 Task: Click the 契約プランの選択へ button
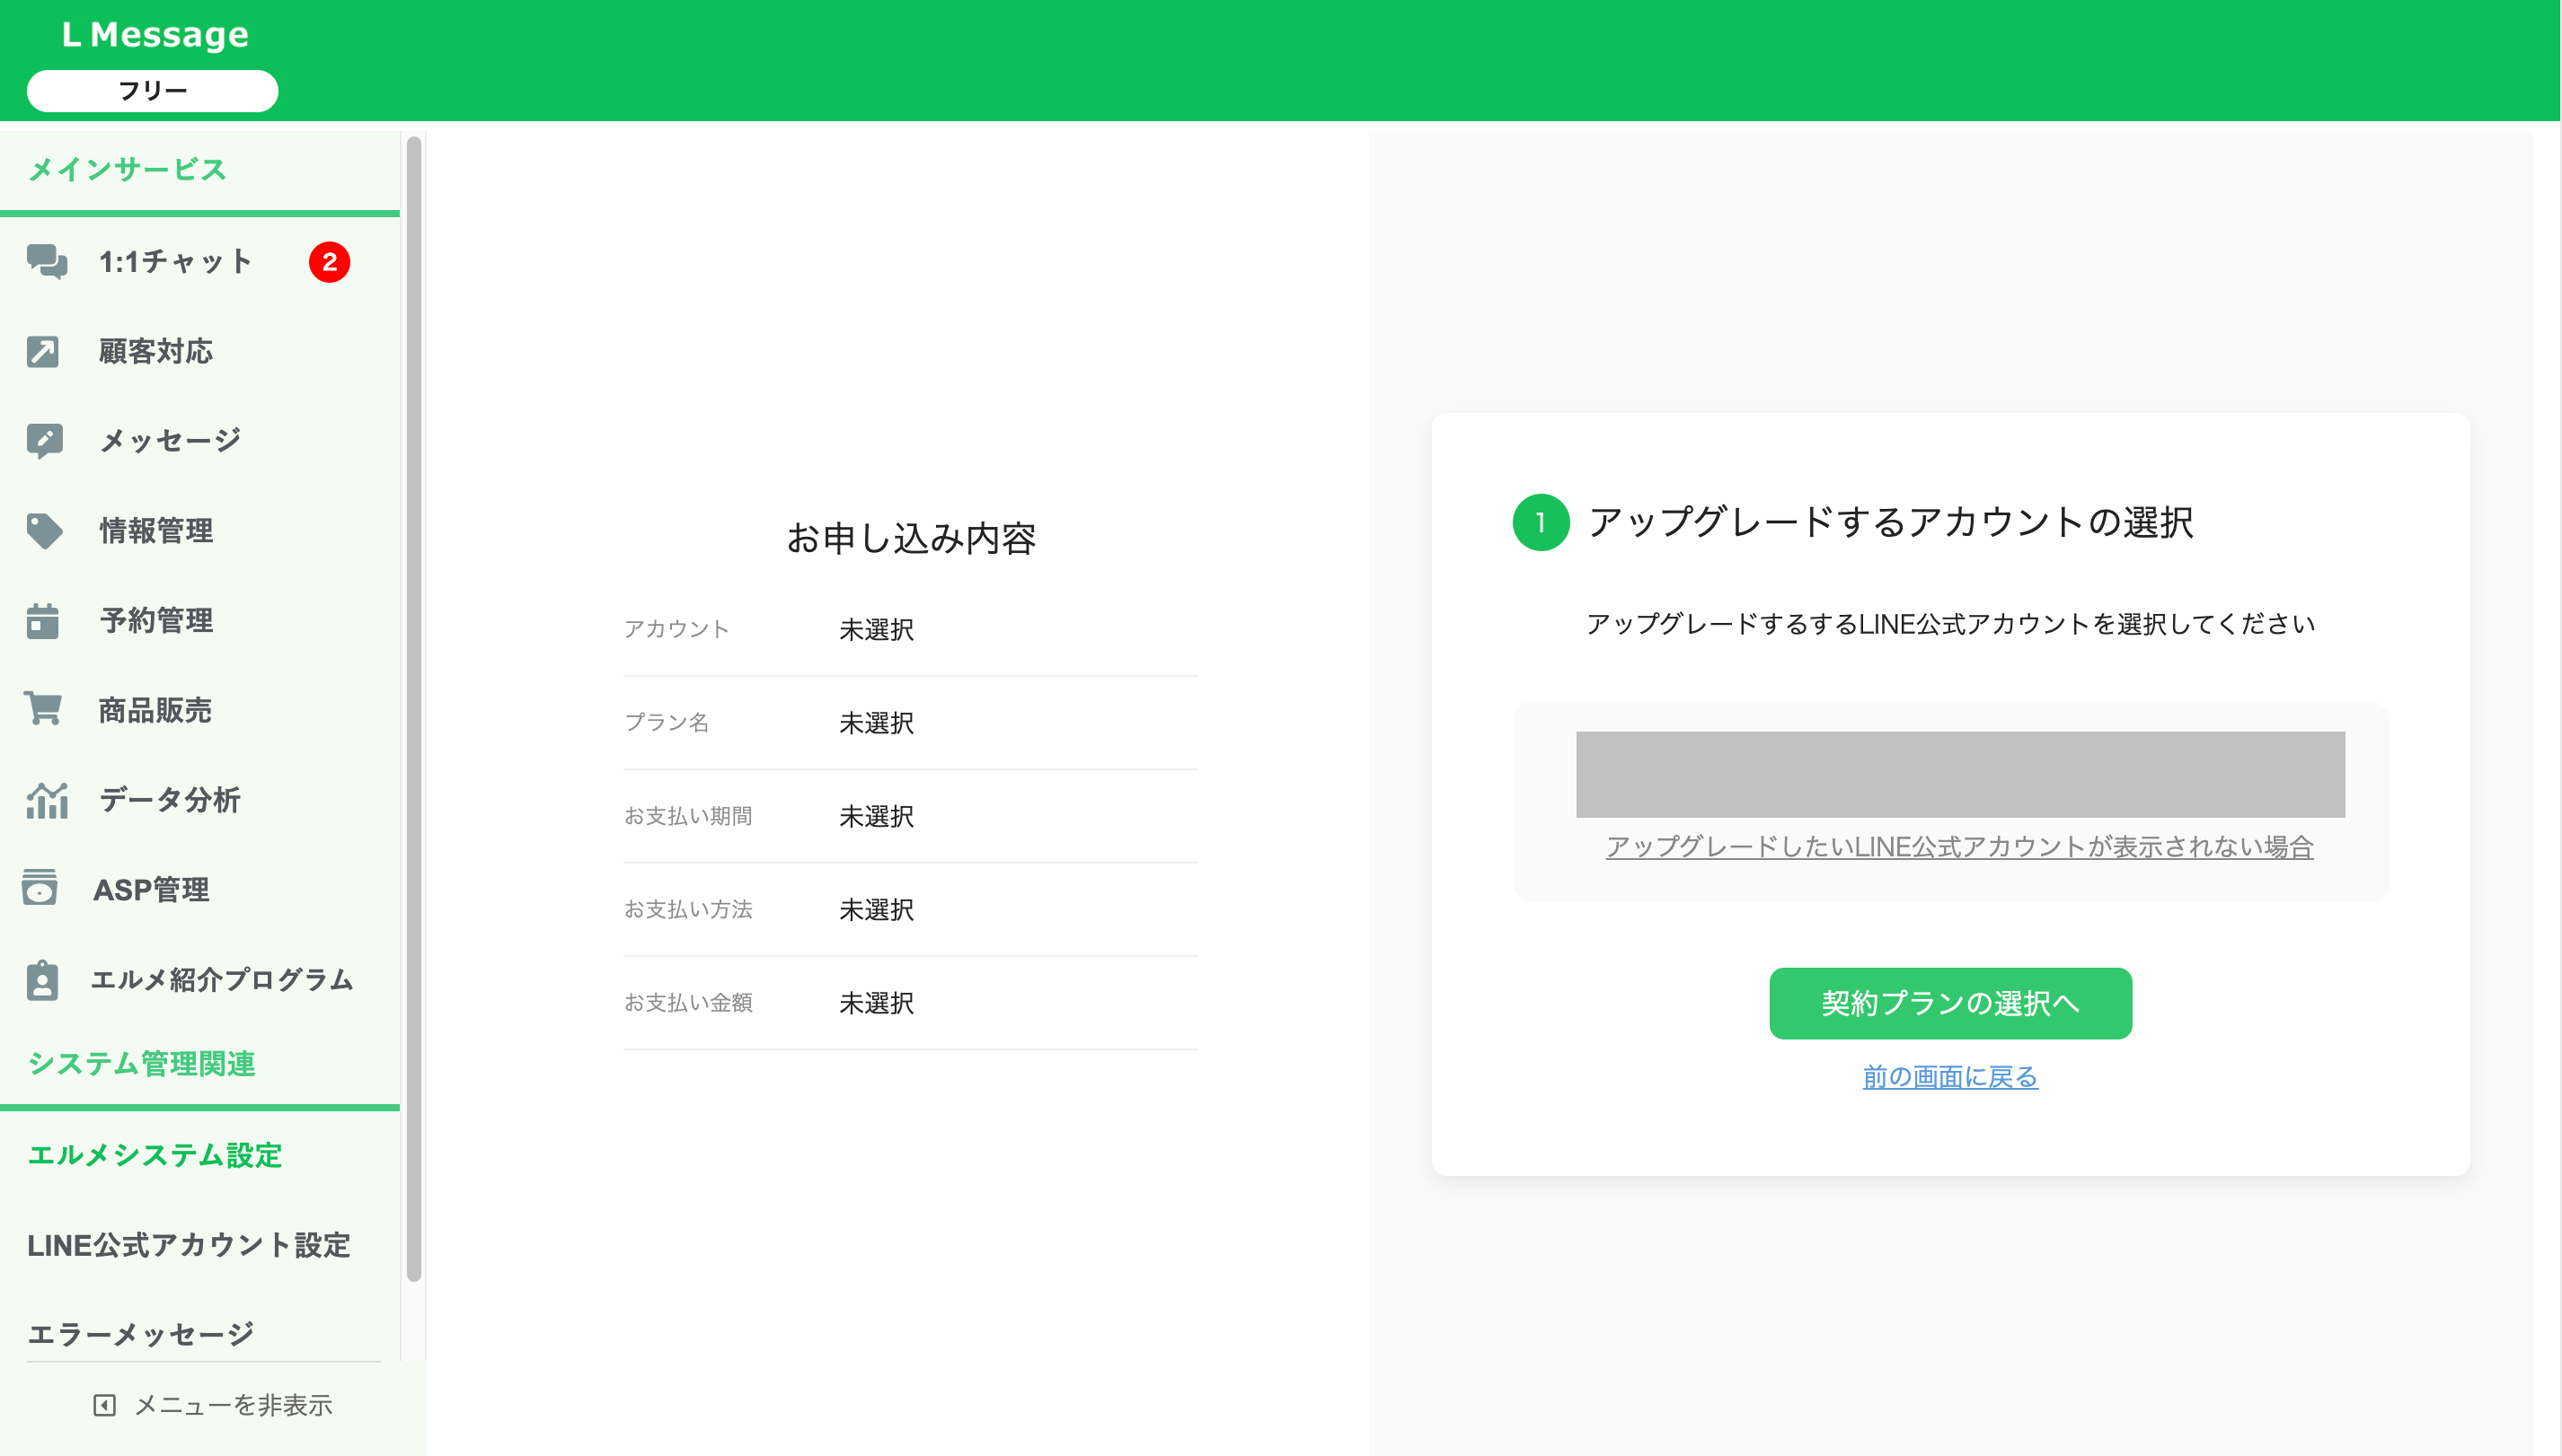click(x=1949, y=1003)
